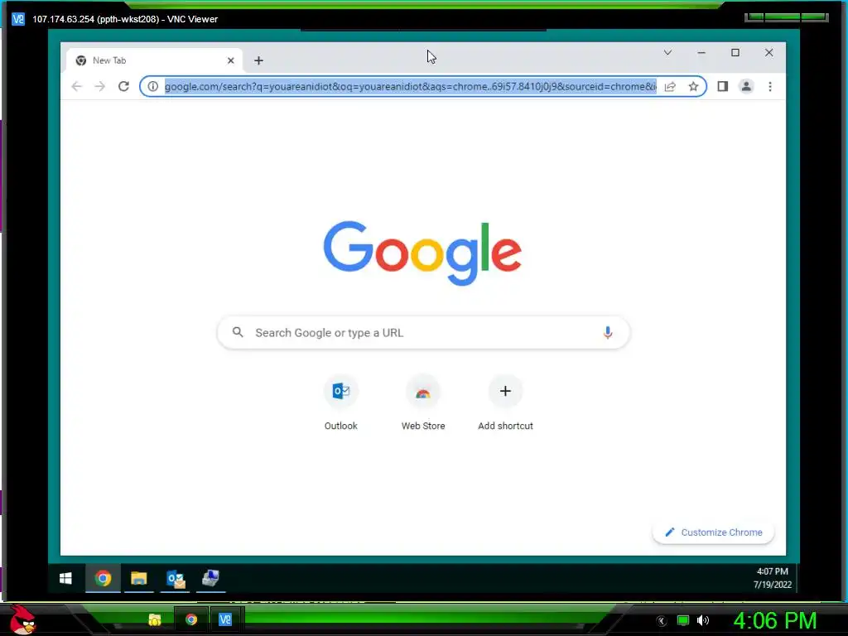Click the green monitor tray icon

click(683, 620)
